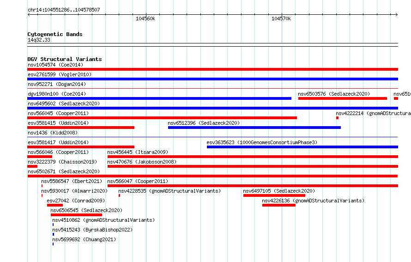Open the nsv5415243 (ByrskaBishop2022) label
The image size is (411, 262).
tap(92, 230)
